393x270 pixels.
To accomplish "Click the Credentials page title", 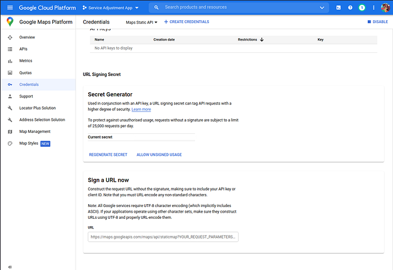I will tap(96, 22).
